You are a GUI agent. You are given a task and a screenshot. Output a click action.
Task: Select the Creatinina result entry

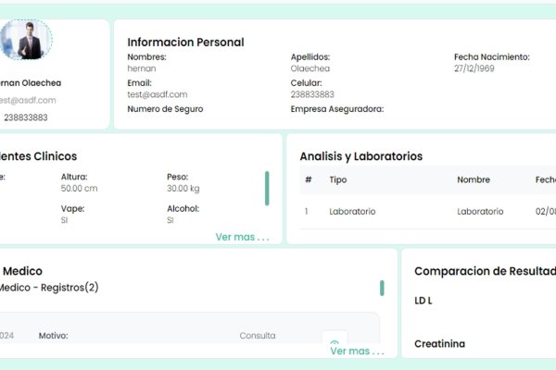point(439,344)
